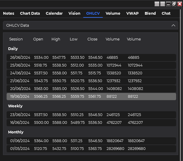Switch to the Notes tab
The image size is (183, 161).
[9, 13]
